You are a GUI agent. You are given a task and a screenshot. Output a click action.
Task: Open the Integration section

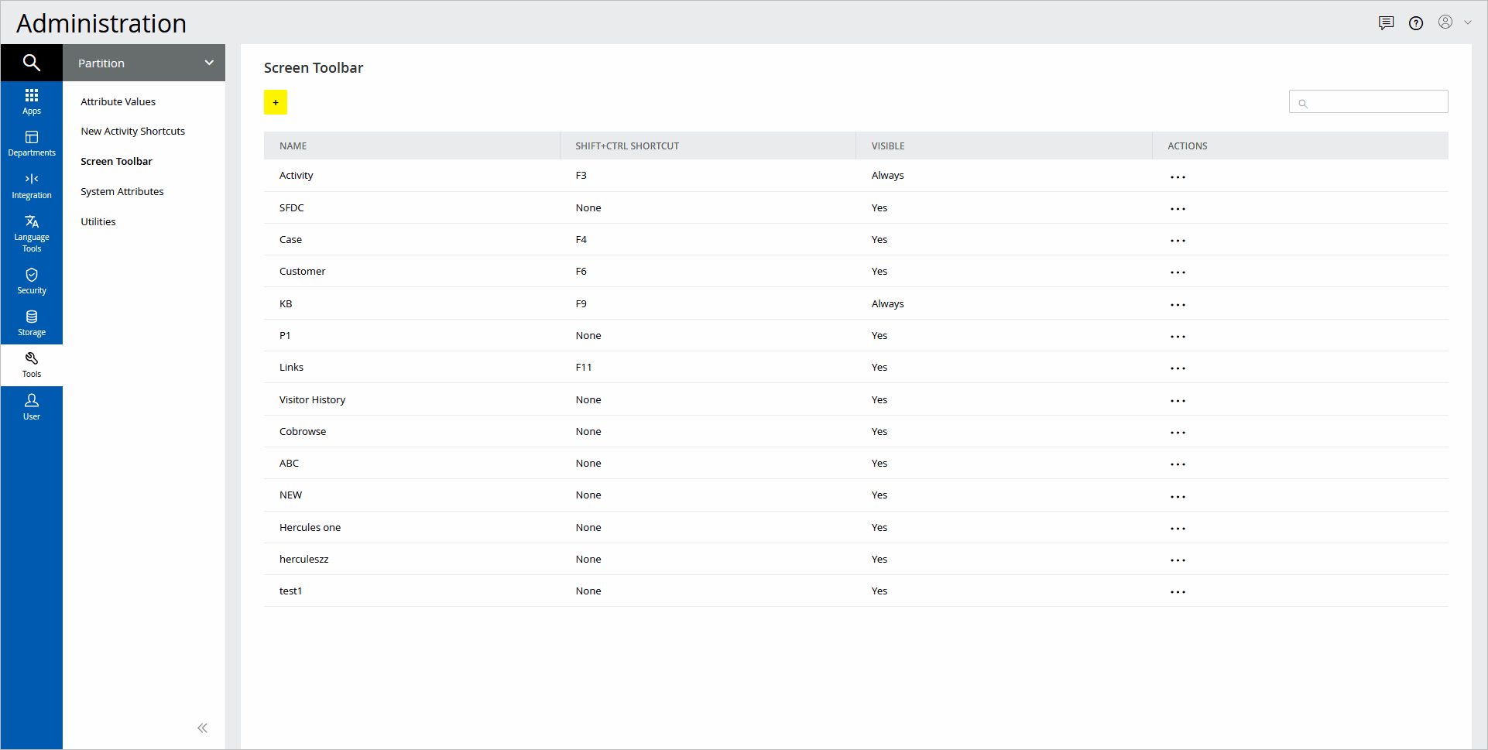pyautogui.click(x=31, y=186)
